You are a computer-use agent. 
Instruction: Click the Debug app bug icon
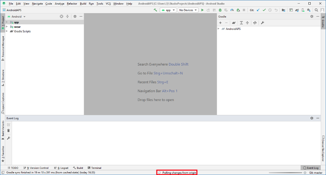(220, 10)
